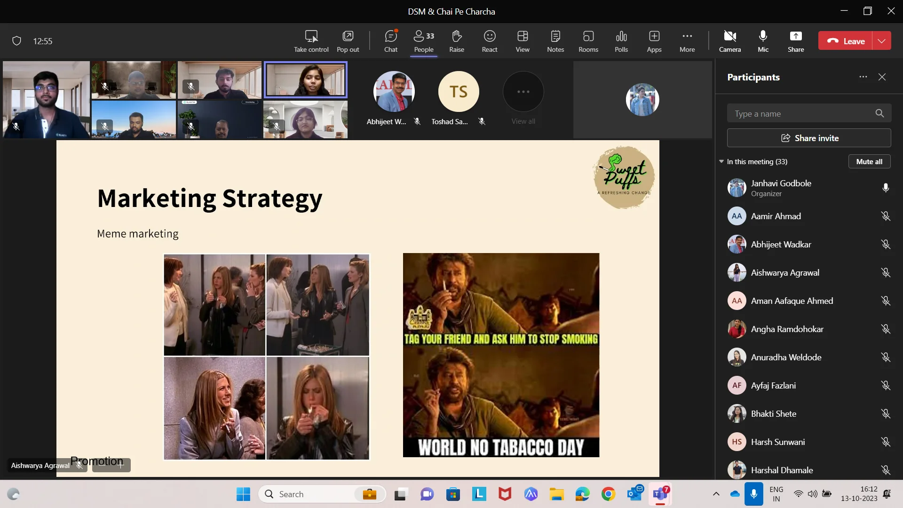This screenshot has width=903, height=508.
Task: Open ENG IN language switcher
Action: [x=776, y=494]
